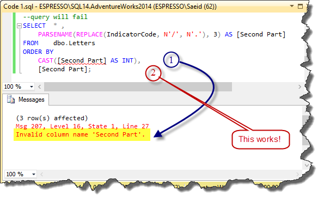Click the Messages pane scroll left arrow

[42, 175]
